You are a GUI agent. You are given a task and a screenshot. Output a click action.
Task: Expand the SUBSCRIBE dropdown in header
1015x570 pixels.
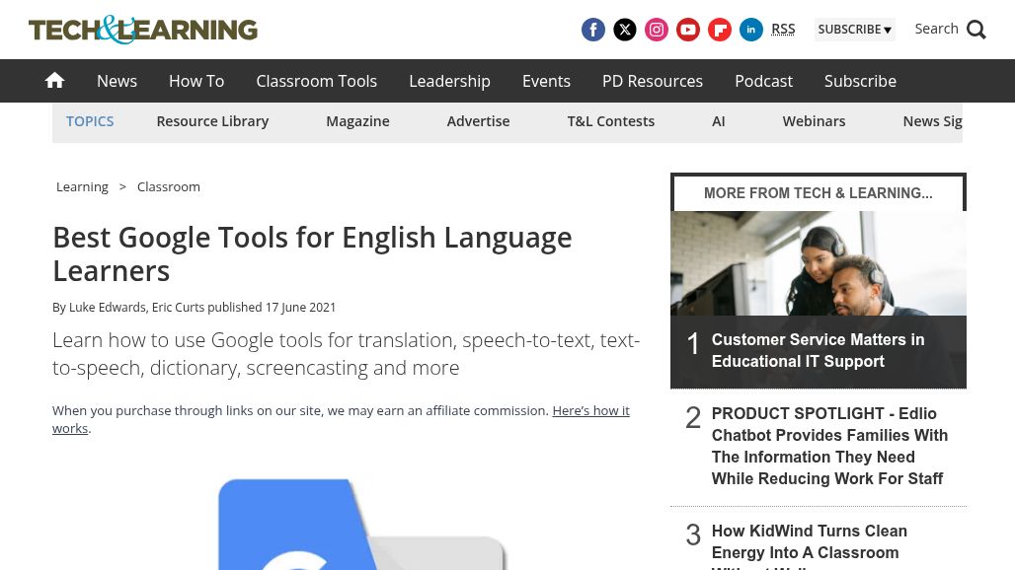(x=854, y=29)
